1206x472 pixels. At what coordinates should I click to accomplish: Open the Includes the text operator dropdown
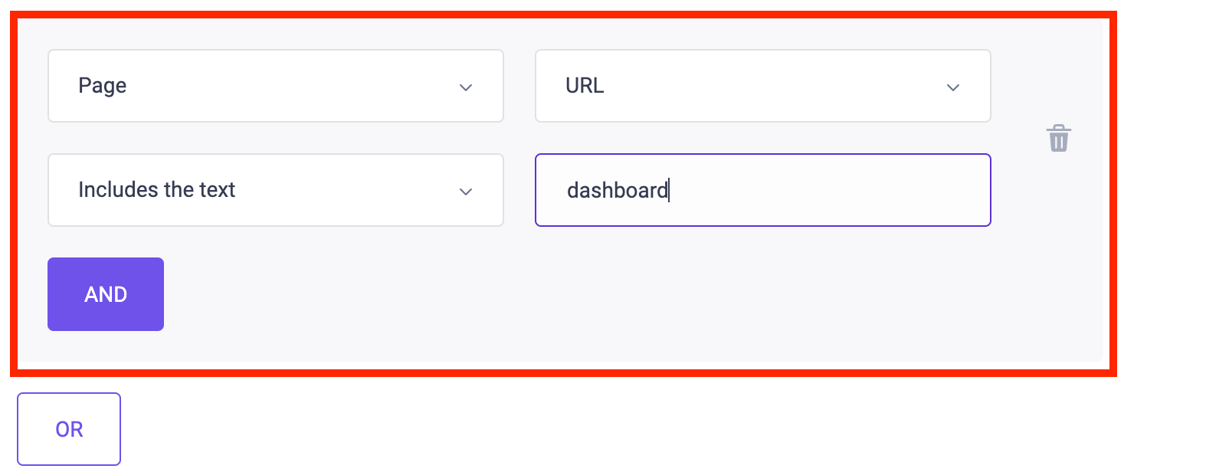pos(276,190)
